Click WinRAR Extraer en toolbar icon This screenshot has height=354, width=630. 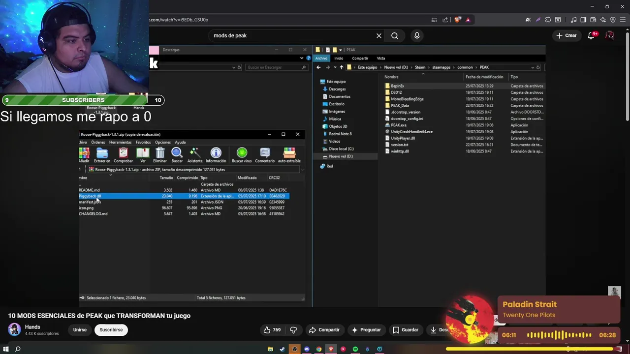102,155
